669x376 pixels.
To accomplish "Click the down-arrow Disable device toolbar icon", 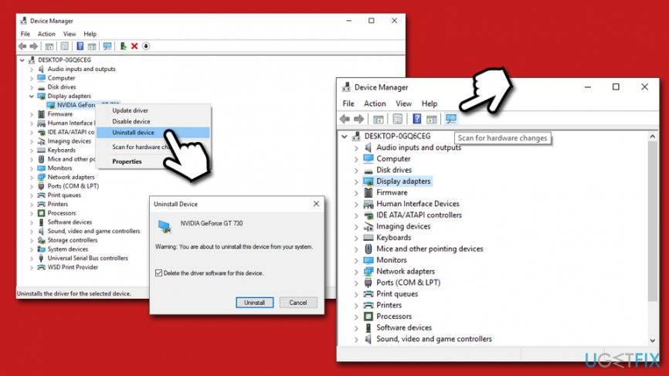I will tap(146, 46).
